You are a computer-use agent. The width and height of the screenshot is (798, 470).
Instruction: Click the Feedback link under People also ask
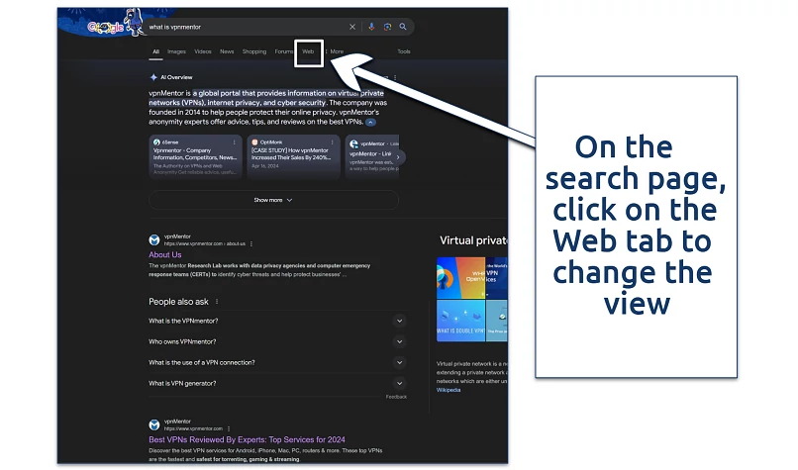click(x=396, y=397)
